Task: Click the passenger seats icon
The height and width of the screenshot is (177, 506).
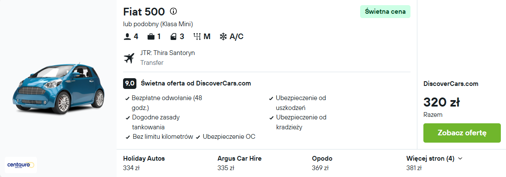Action: [127, 37]
